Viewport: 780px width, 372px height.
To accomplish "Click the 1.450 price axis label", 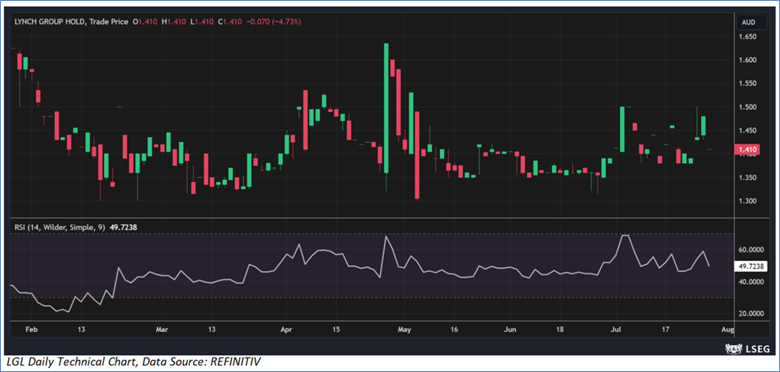I will (x=747, y=131).
